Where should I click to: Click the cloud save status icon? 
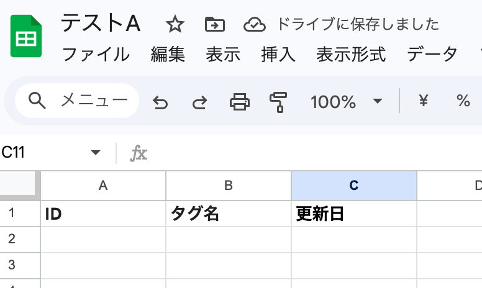pyautogui.click(x=254, y=25)
